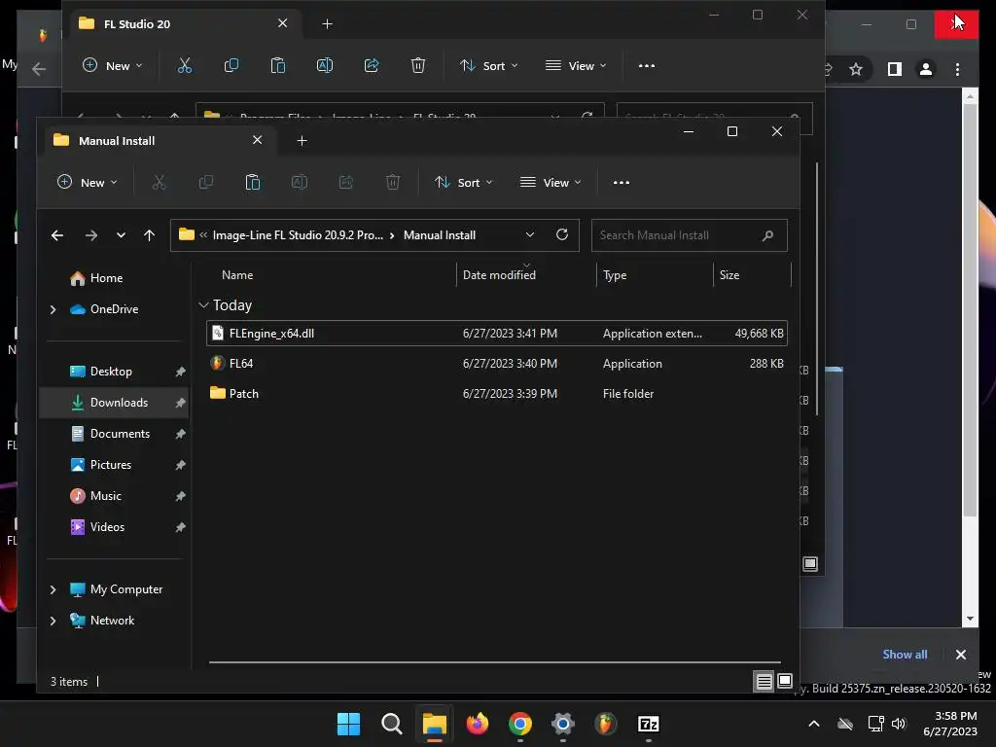Open FL Studio from taskbar

[605, 724]
